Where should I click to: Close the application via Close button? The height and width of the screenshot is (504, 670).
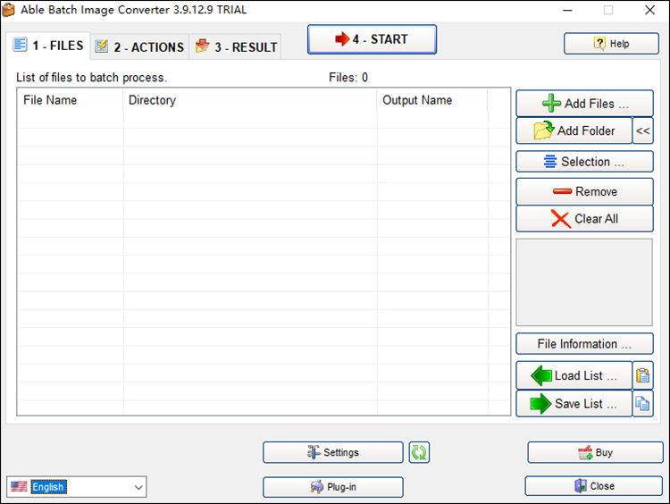pyautogui.click(x=593, y=486)
